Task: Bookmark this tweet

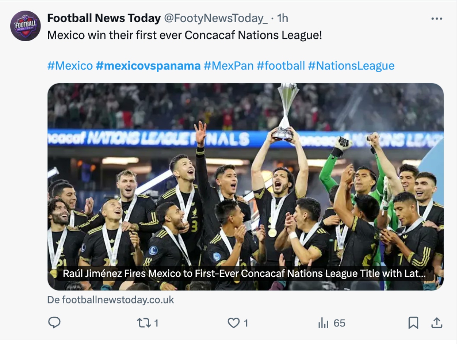Action: 413,323
